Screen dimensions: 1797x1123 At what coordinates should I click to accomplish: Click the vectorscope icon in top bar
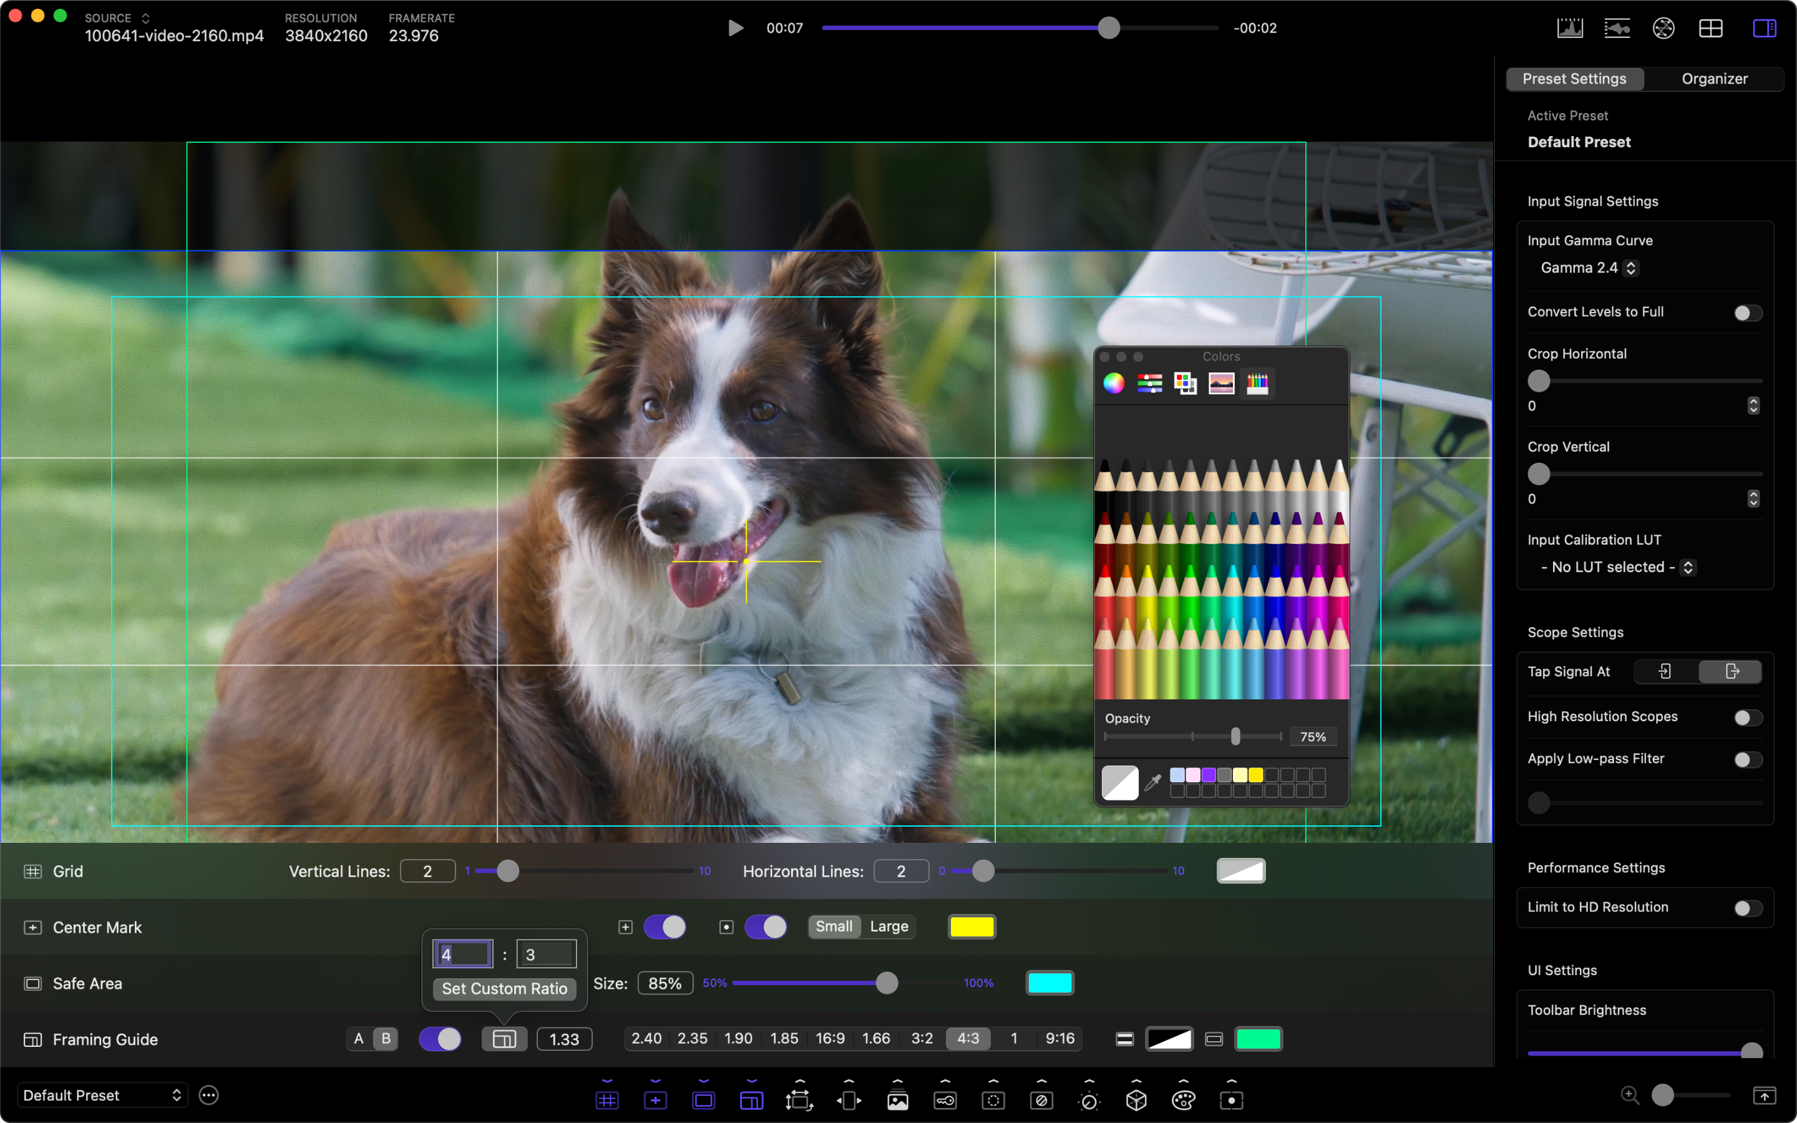(x=1663, y=28)
